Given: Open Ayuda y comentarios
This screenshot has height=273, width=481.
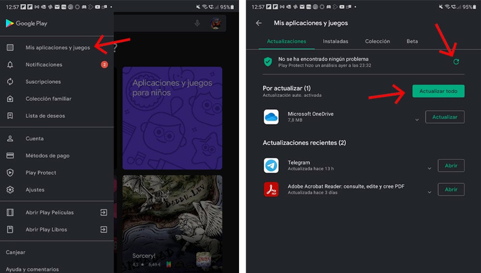Looking at the screenshot, I should pos(32,269).
